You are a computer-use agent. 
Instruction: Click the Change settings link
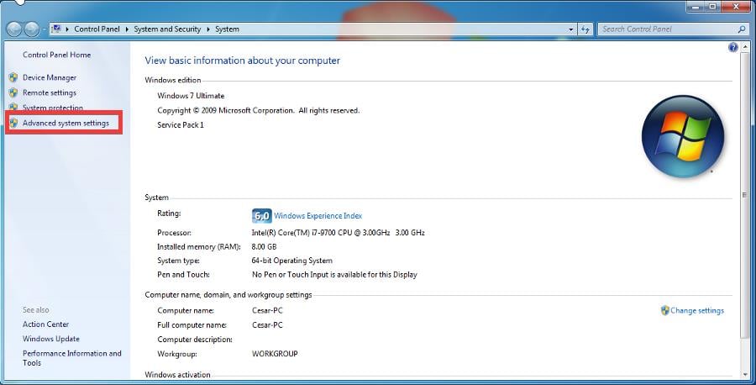click(x=696, y=310)
